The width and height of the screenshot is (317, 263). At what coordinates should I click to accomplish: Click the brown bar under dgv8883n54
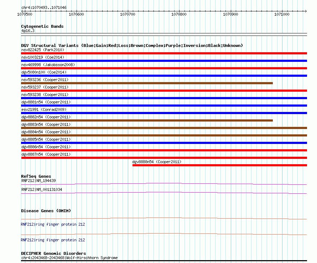pos(164,128)
